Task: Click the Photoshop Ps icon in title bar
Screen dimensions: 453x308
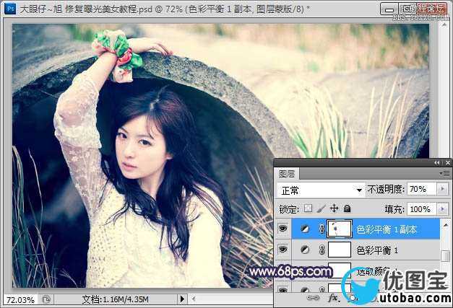Action: (10, 9)
